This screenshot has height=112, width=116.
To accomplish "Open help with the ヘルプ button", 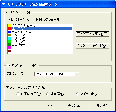I will point(101,105).
